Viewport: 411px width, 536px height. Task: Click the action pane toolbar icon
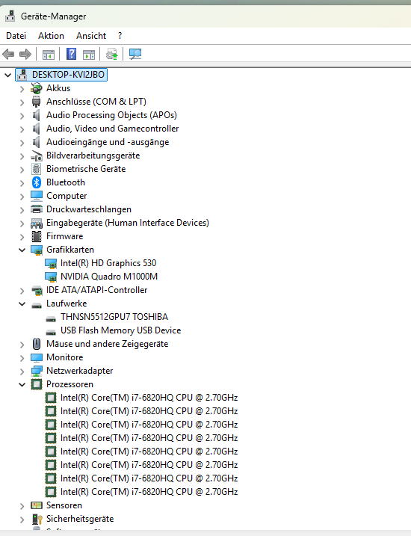coord(89,55)
